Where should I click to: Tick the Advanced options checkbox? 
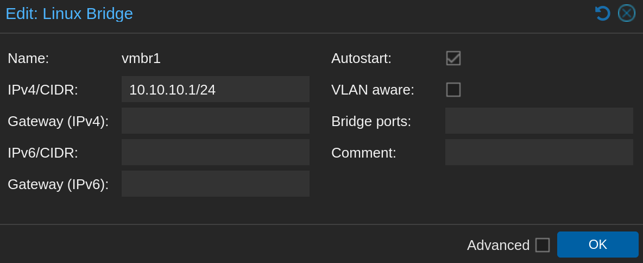click(542, 245)
